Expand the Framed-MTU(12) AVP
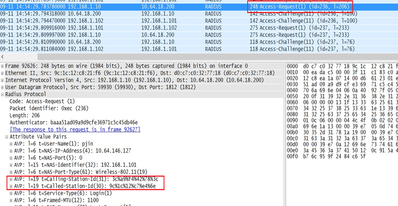Viewport: 398px width, 206px height. 11,201
